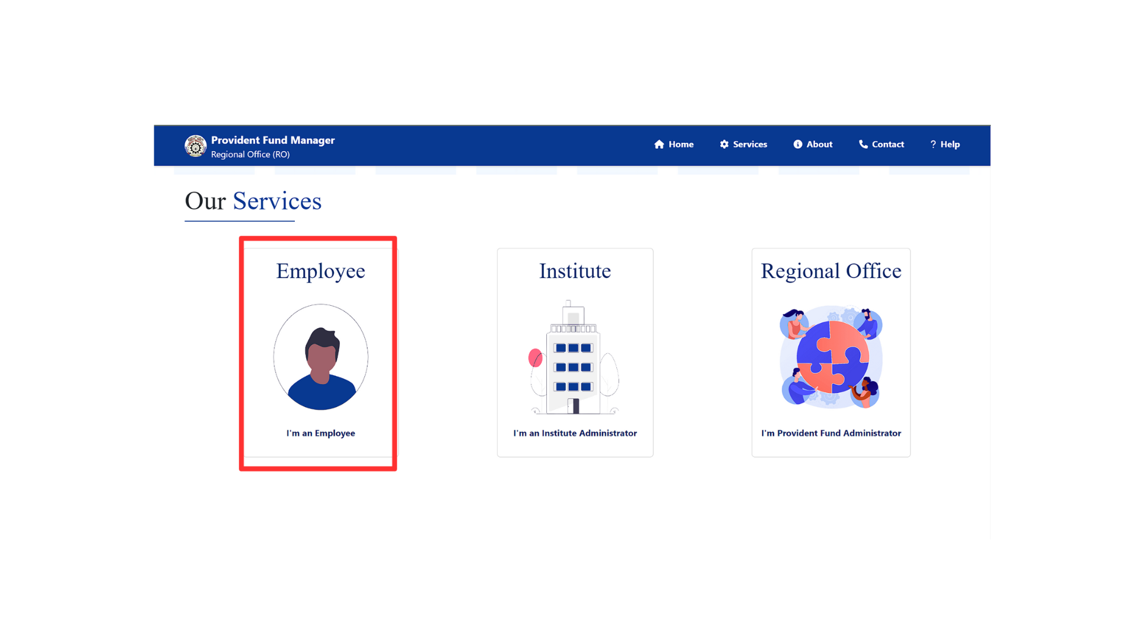Click the Regional Office (RO) subtitle

[x=250, y=155]
